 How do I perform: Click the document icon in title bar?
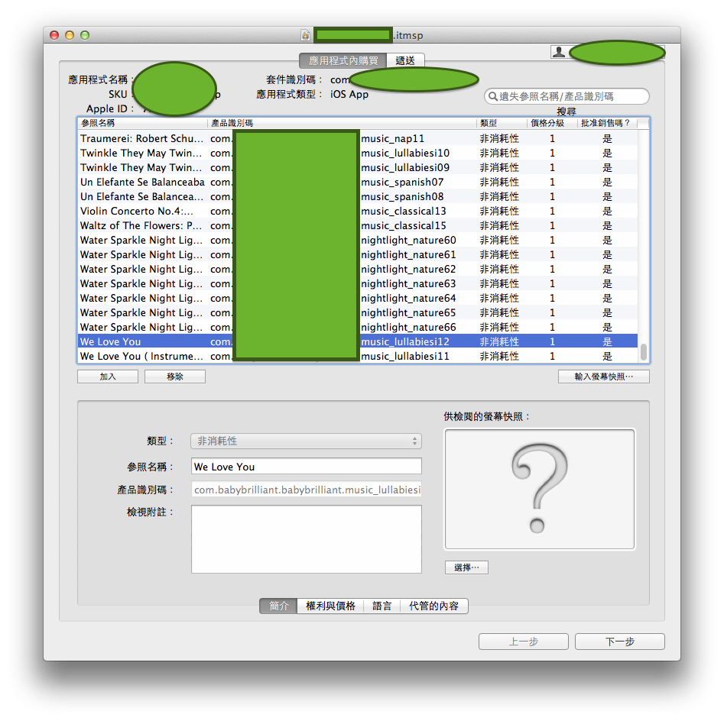tap(306, 35)
